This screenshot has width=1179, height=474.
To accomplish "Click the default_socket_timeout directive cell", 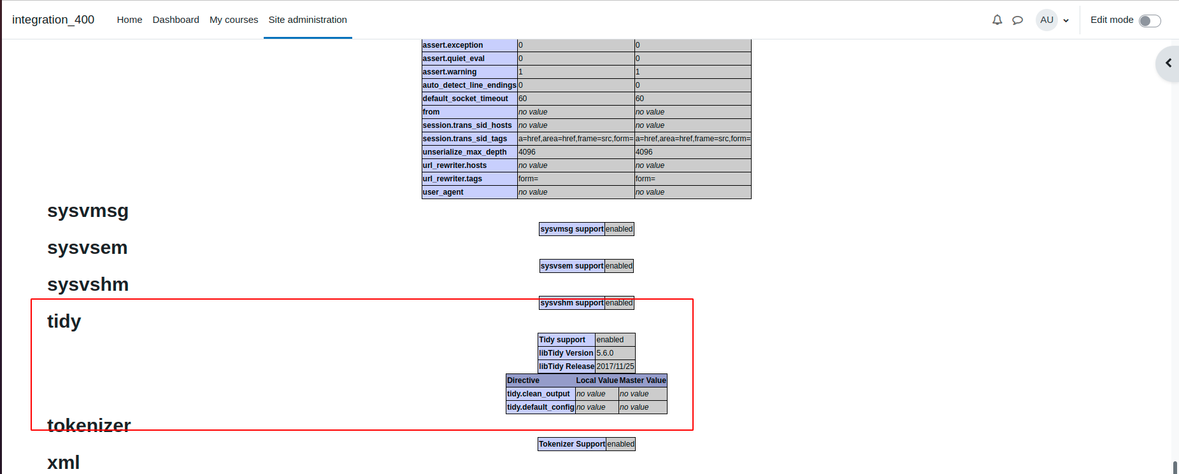I will click(x=469, y=99).
